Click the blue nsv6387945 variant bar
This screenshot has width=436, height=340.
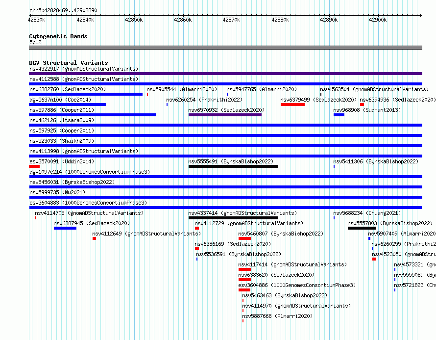click(65, 228)
